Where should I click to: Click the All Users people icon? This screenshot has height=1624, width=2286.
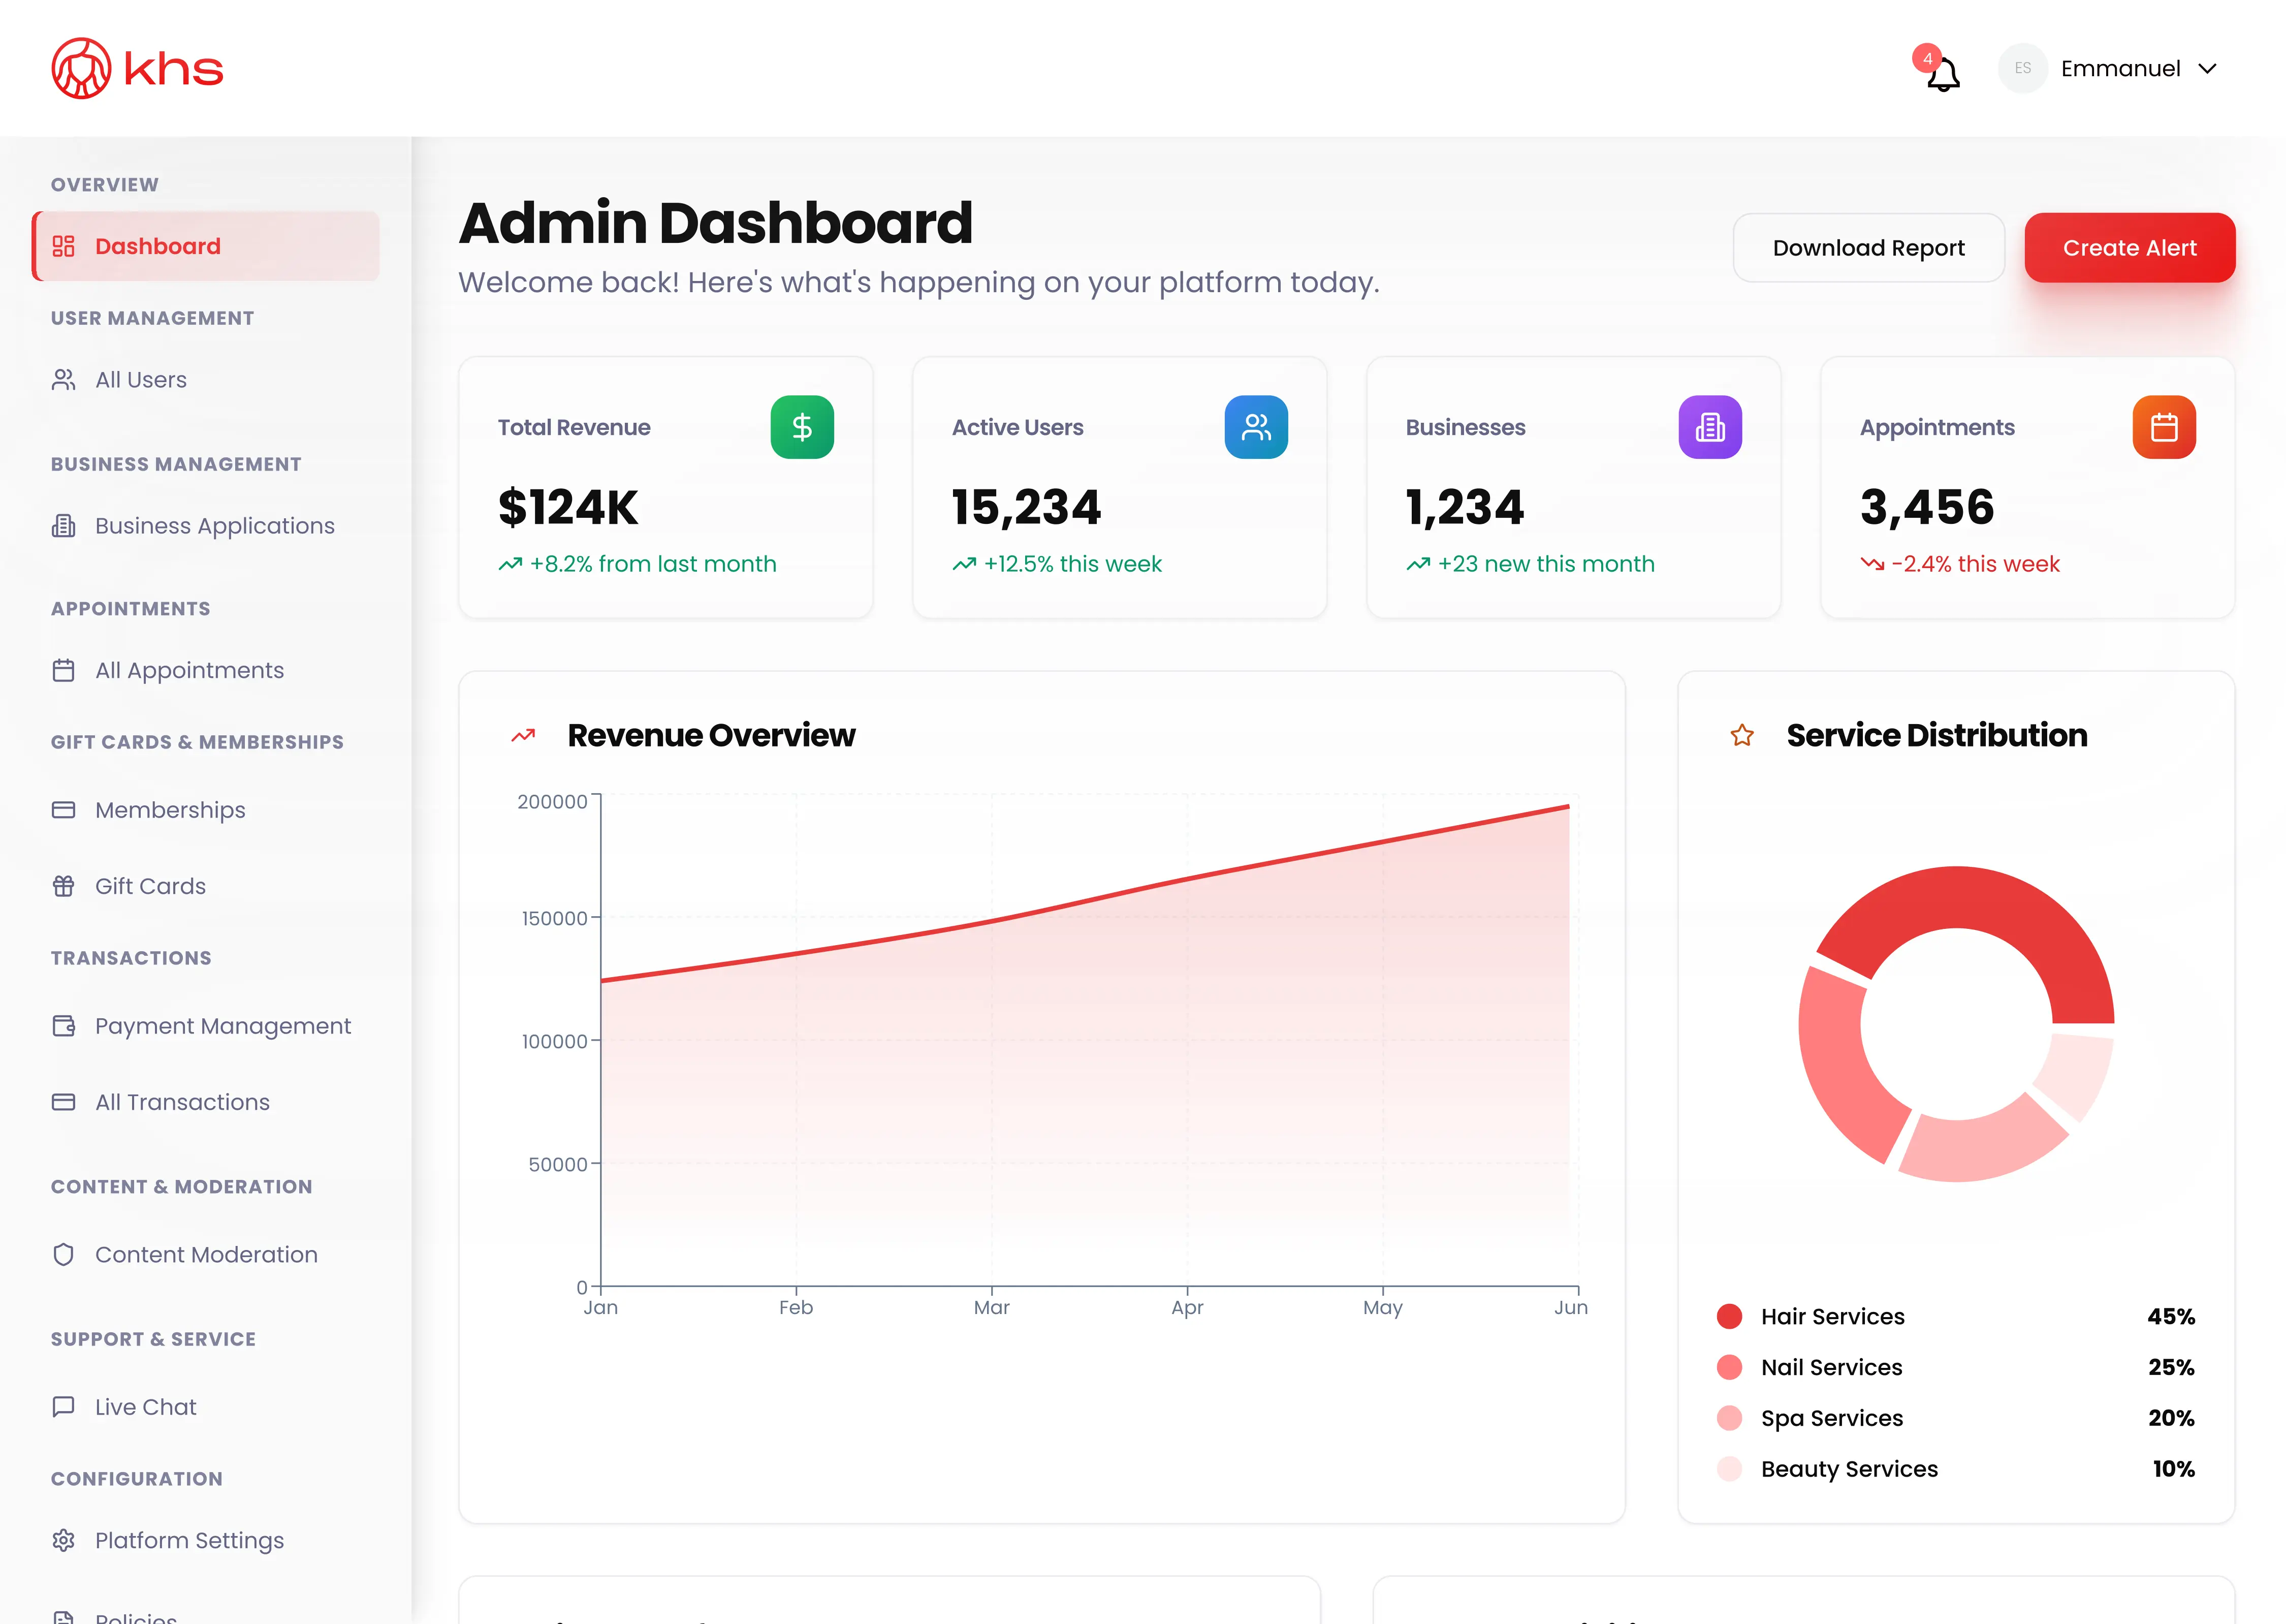point(64,380)
